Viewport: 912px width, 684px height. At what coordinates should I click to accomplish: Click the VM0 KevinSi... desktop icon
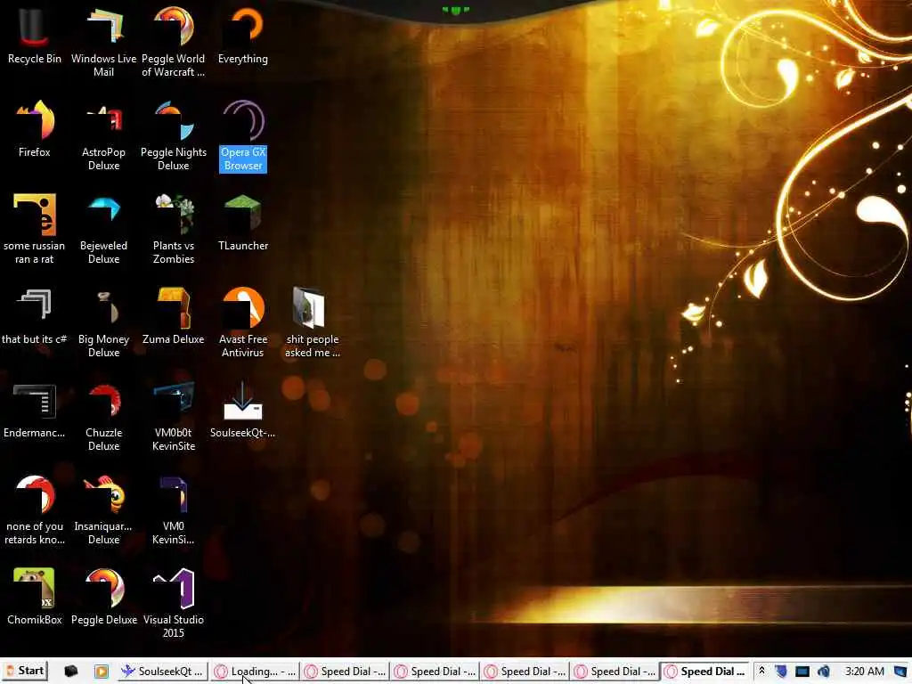[174, 510]
